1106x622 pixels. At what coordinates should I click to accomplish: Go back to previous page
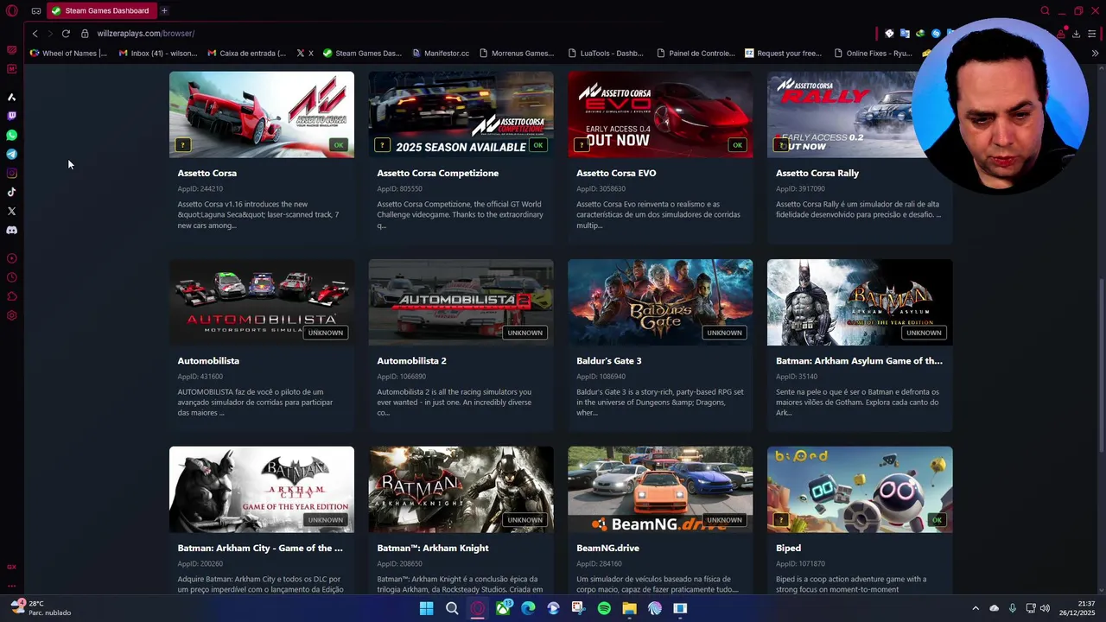(35, 33)
